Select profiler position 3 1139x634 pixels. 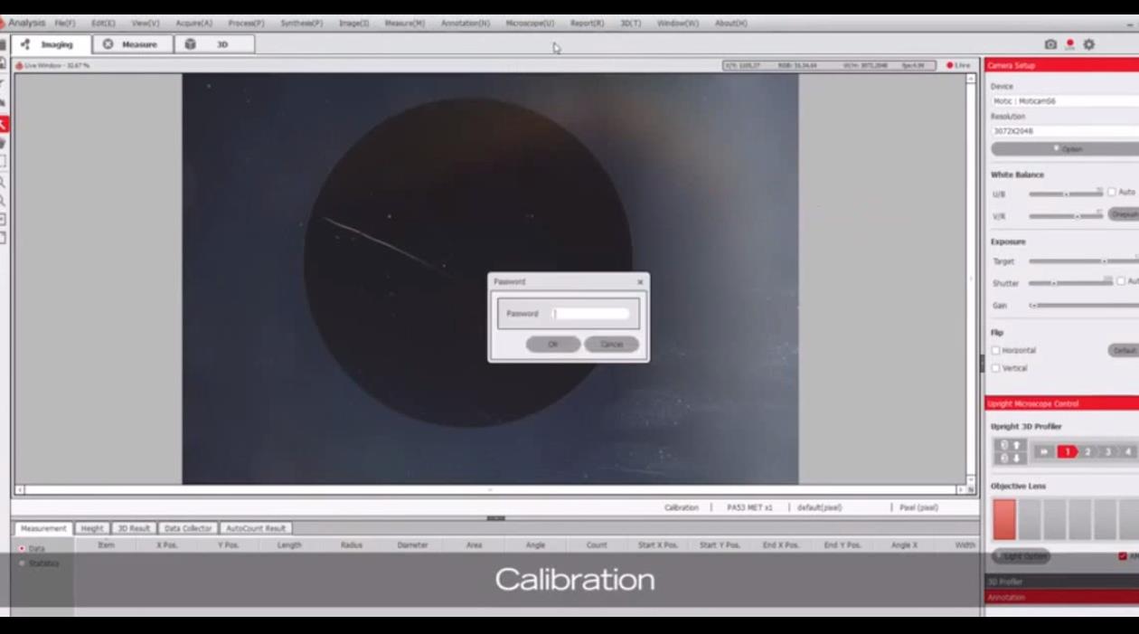click(1107, 451)
